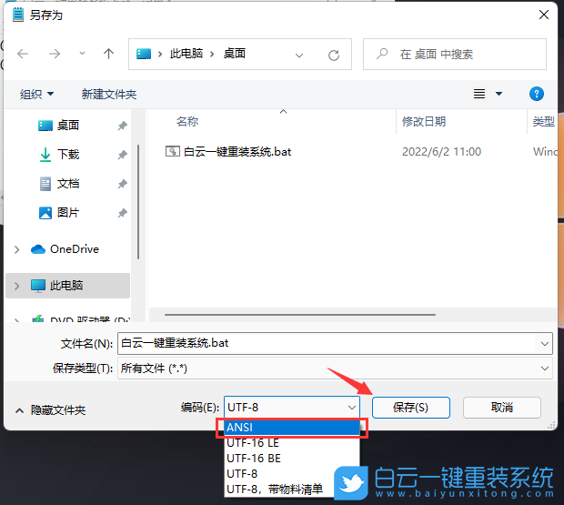Open the 文件名 dropdown arrow
Image resolution: width=564 pixels, height=505 pixels.
(x=544, y=344)
